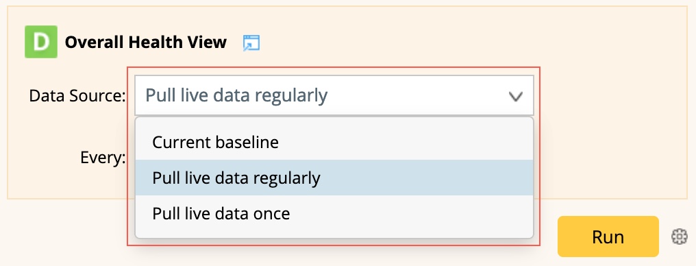This screenshot has width=696, height=266.
Task: Click the selected value text in Data Source field
Action: click(x=236, y=95)
